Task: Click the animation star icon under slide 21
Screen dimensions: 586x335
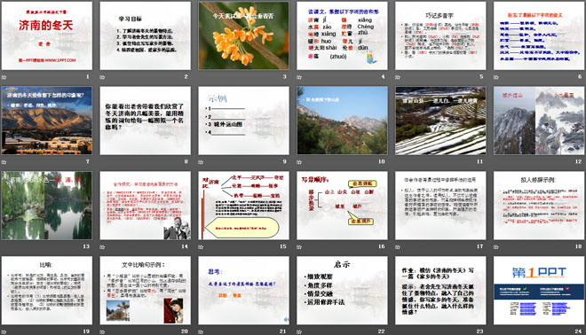Action: coord(201,331)
